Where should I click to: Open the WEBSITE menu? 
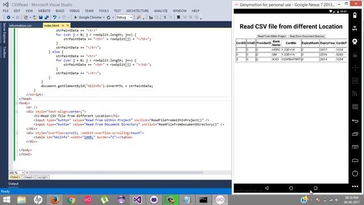pyautogui.click(x=44, y=11)
